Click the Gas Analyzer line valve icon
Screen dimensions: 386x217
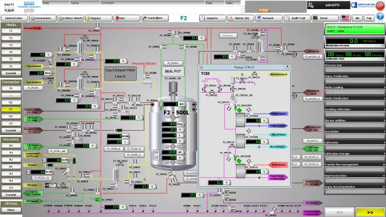(51, 81)
